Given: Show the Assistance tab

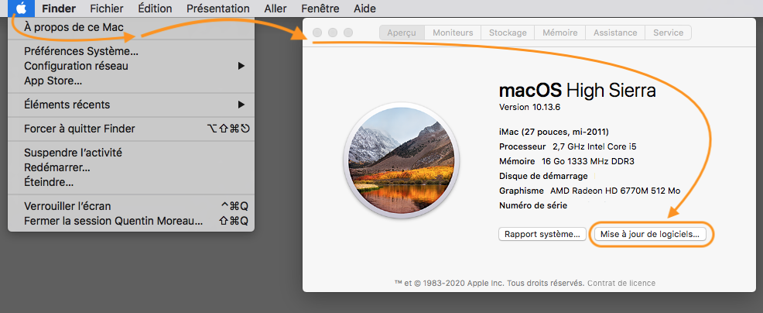Looking at the screenshot, I should pyautogui.click(x=615, y=33).
